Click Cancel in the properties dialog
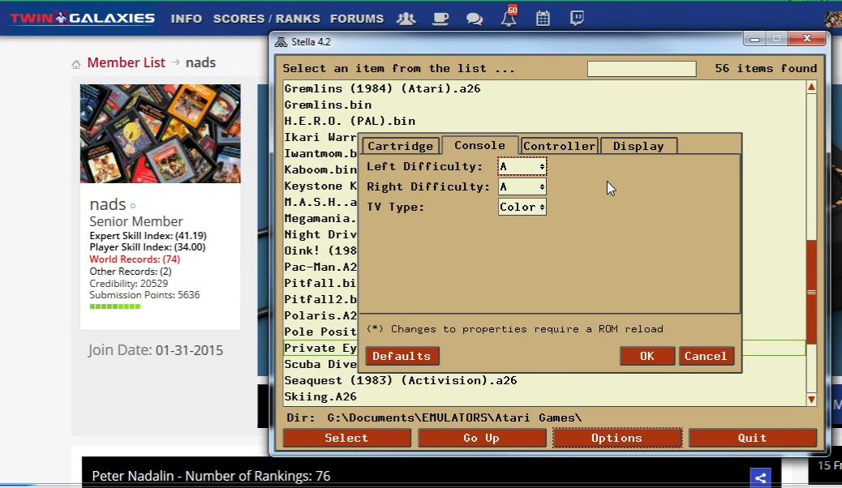 [x=706, y=356]
